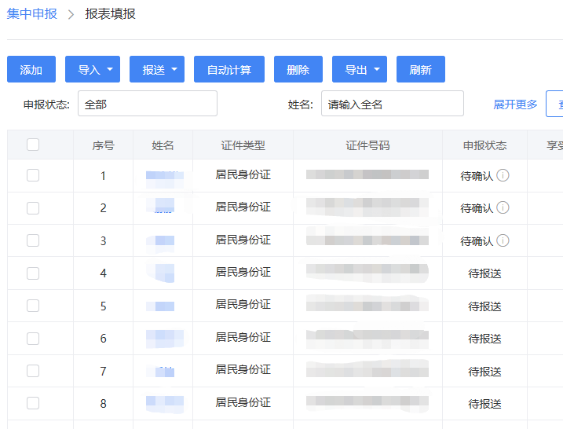This screenshot has width=563, height=429.
Task: Open the 导入 dropdown menu
Action: tap(93, 70)
